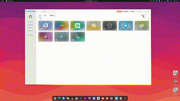Open WeChat from the dock
The width and height of the screenshot is (180, 101).
[68, 98]
